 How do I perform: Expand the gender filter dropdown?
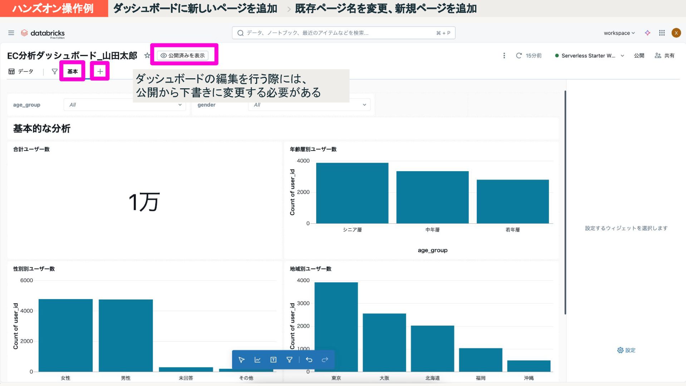point(309,105)
